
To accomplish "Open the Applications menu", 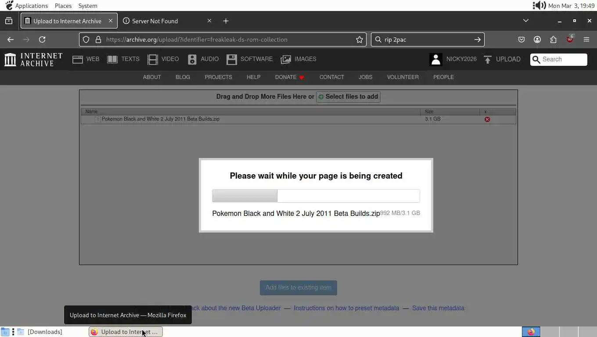I will tap(31, 6).
